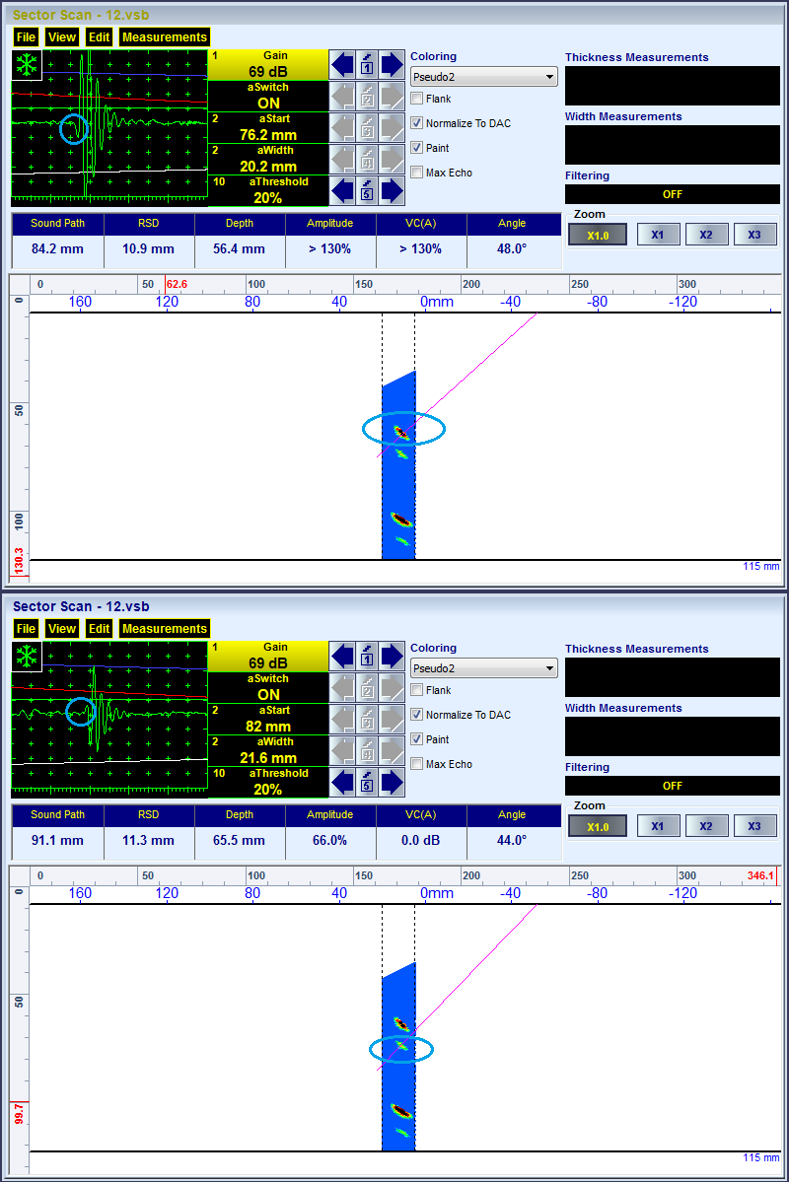Uncheck Normalize To DAC in upper window
Viewport: 789px width, 1183px height.
417,123
